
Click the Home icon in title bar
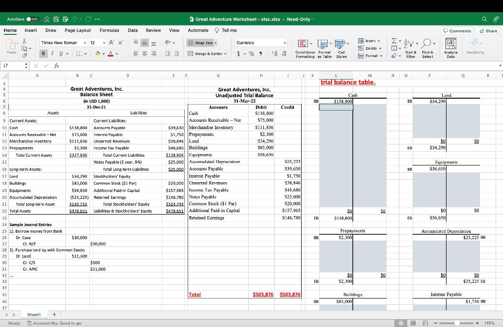pos(47,19)
